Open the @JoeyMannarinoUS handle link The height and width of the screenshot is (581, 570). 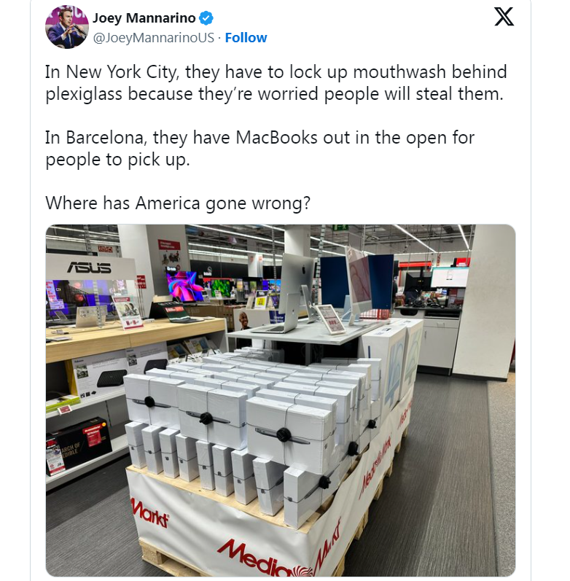[x=153, y=37]
